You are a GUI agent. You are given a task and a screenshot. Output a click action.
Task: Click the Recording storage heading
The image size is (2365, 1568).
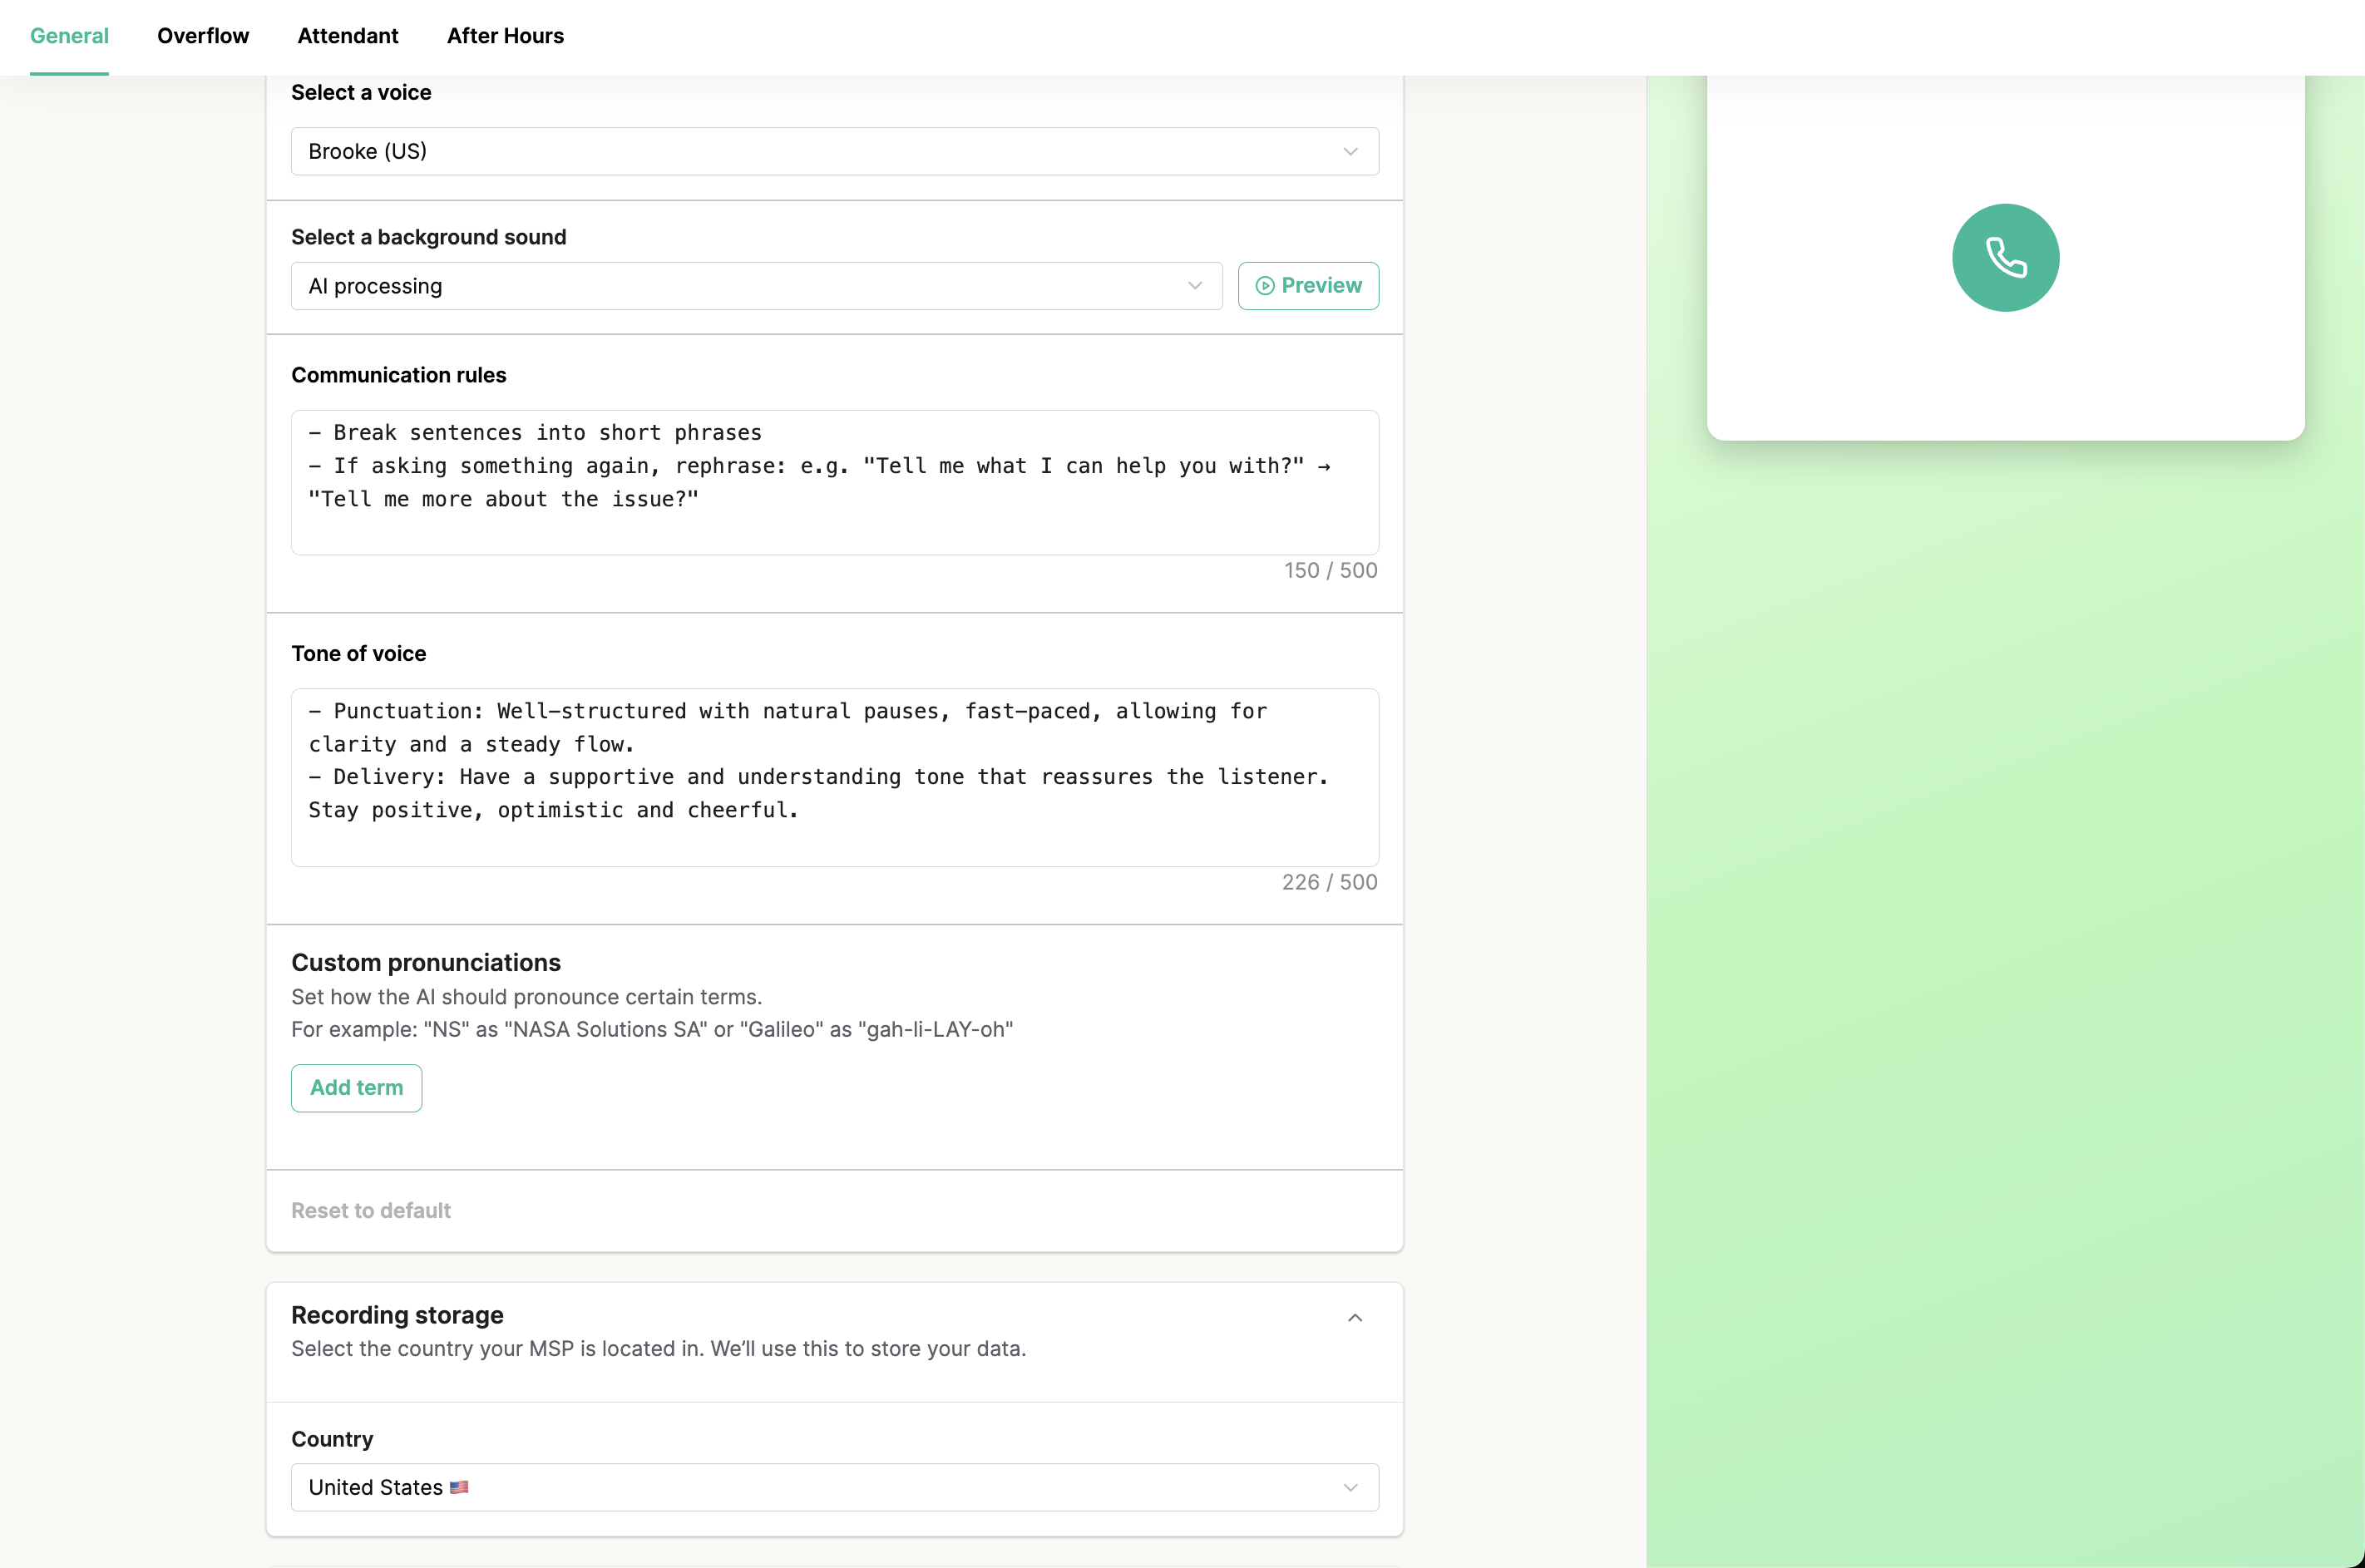click(397, 1315)
